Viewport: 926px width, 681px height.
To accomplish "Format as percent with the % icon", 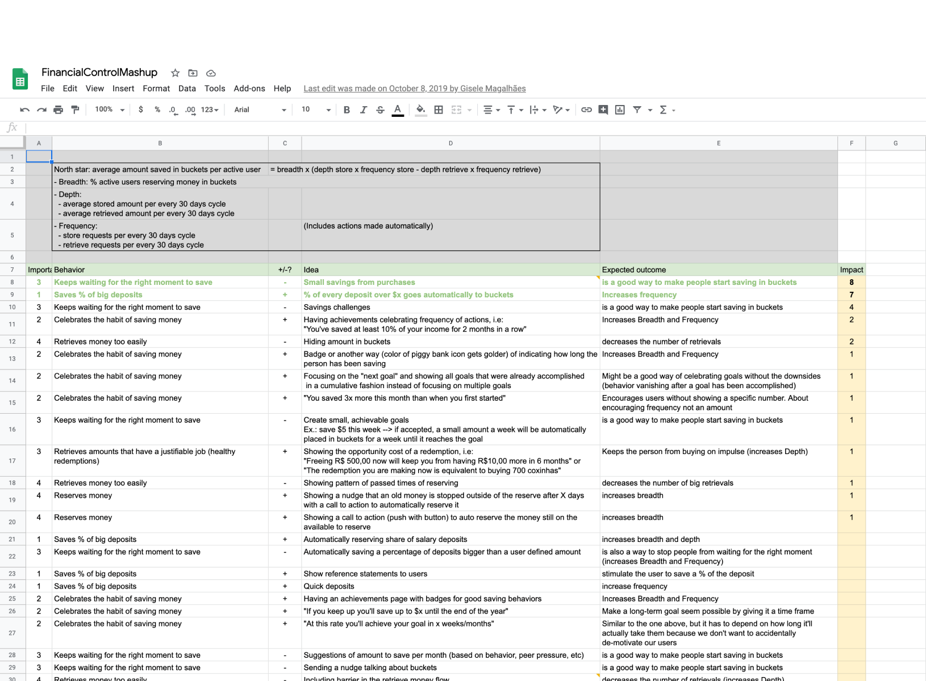I will tap(157, 110).
